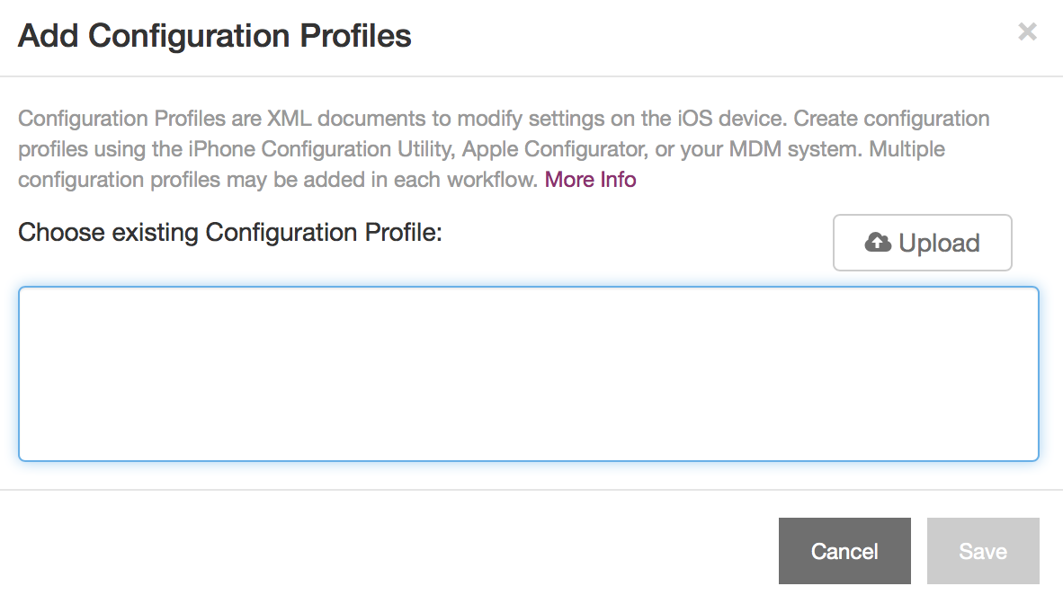The width and height of the screenshot is (1063, 604).
Task: Cancel the Add Configuration Profiles dialog
Action: [x=844, y=550]
